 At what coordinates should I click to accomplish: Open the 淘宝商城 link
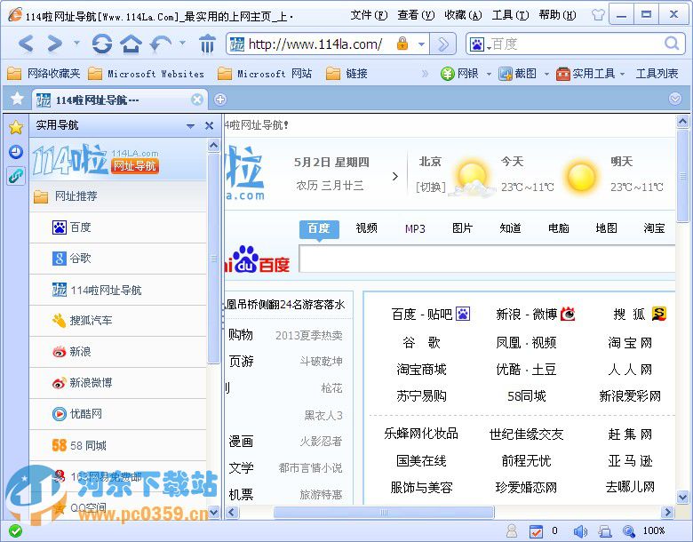click(421, 369)
